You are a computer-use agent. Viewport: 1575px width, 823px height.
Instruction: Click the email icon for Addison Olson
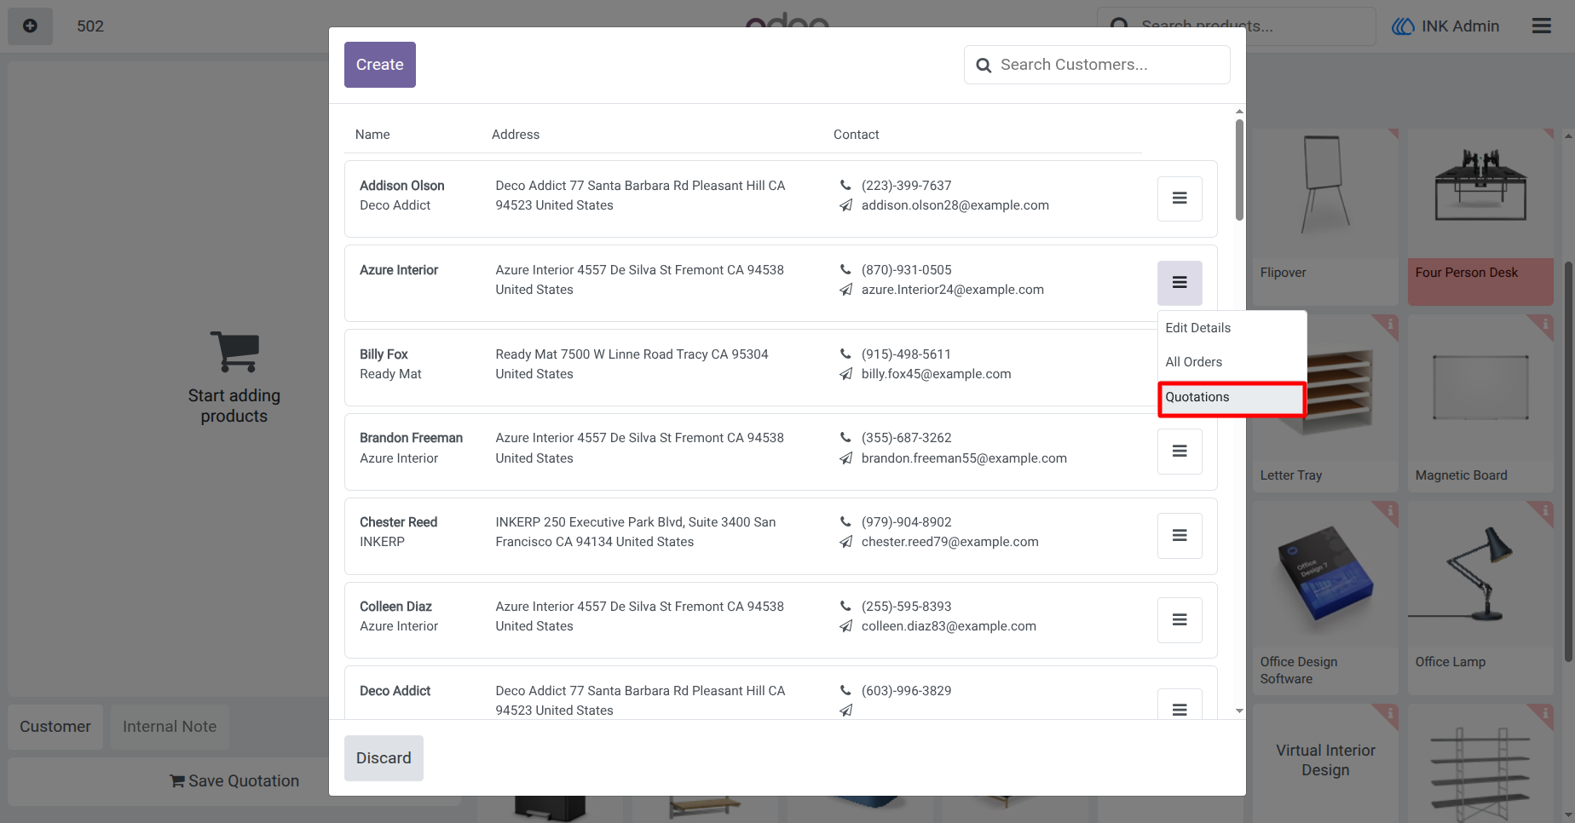(x=845, y=205)
